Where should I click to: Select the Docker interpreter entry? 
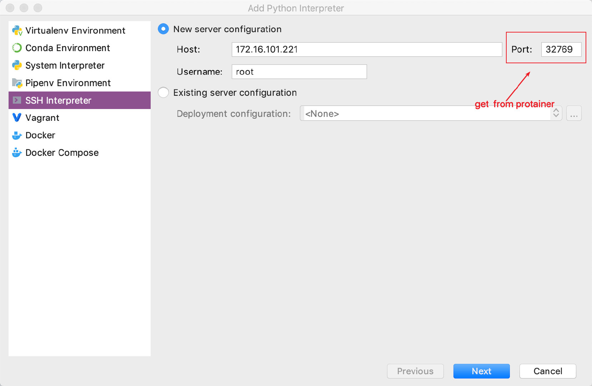pos(80,135)
